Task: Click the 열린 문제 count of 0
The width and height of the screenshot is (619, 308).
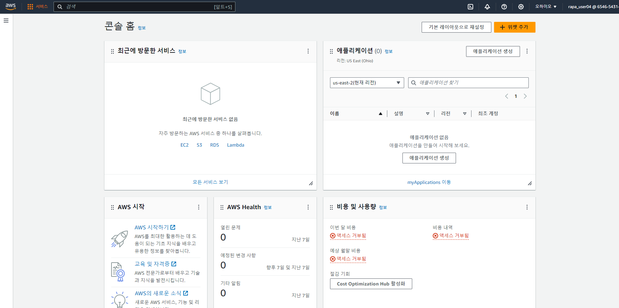Action: [223, 237]
